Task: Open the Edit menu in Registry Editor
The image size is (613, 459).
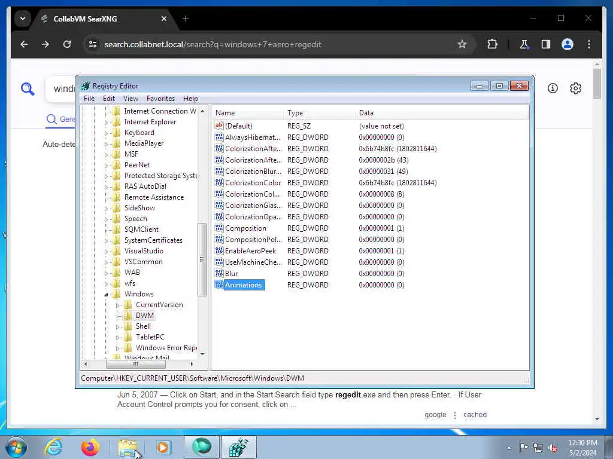Action: click(109, 99)
